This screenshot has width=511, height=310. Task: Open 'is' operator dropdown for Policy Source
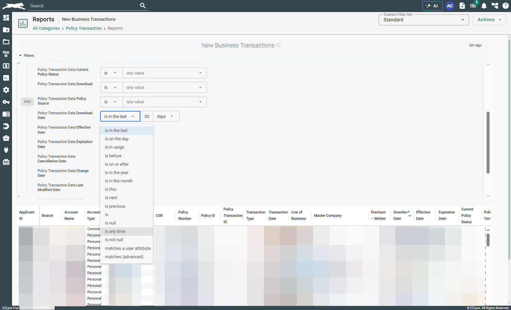pos(111,102)
